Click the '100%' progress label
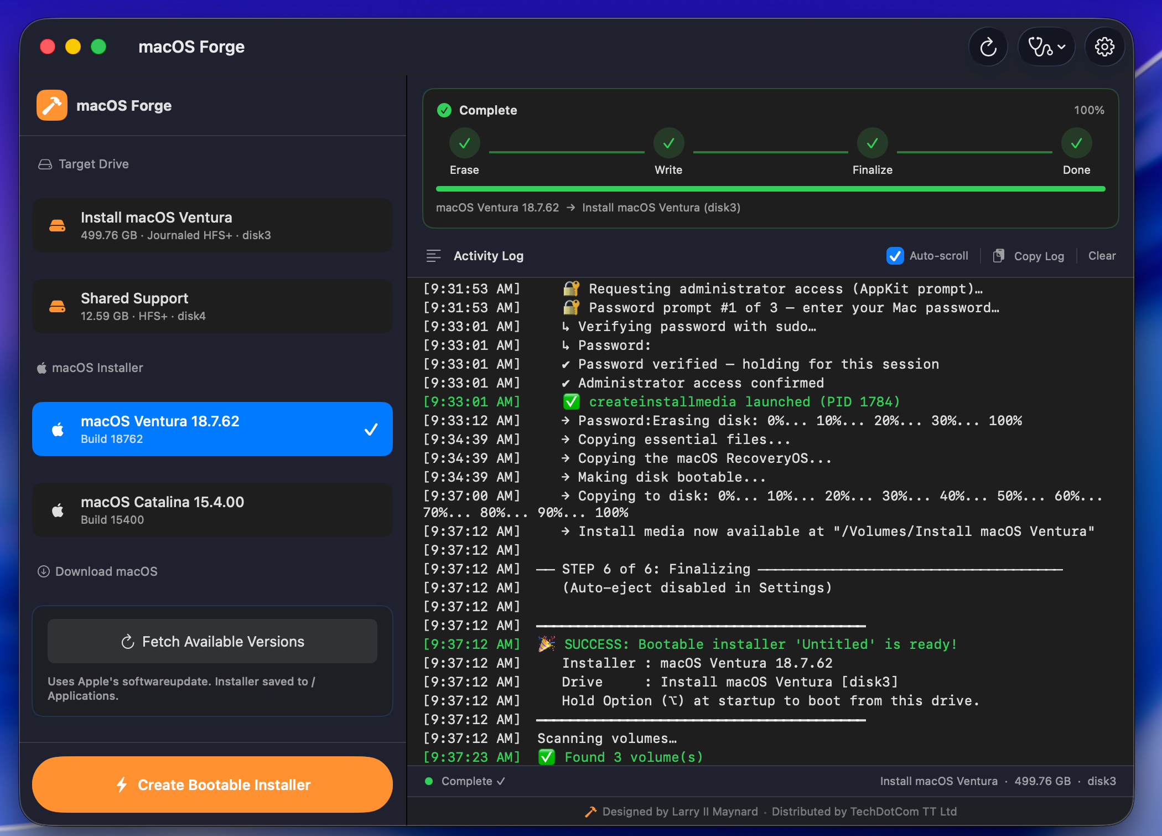1162x836 pixels. [1089, 110]
